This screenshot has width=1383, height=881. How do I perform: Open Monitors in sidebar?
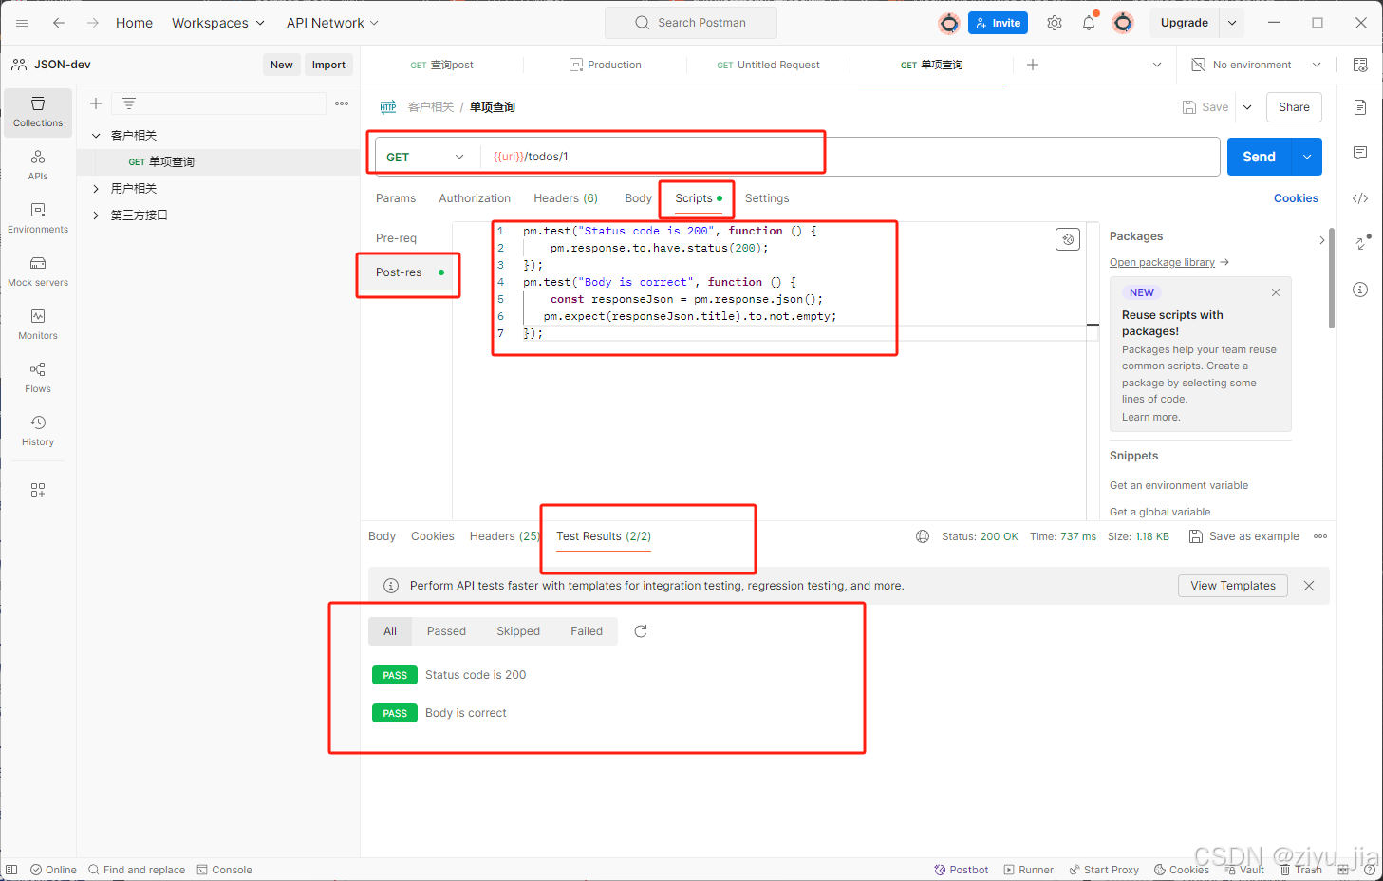tap(38, 325)
